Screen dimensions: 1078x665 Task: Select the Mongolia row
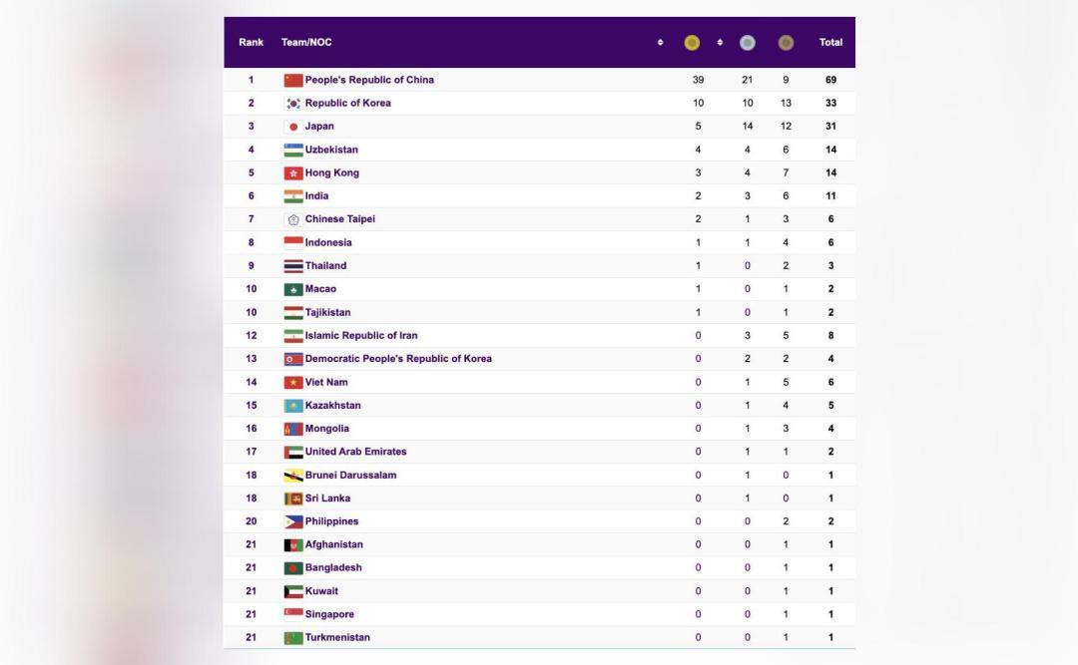pyautogui.click(x=328, y=428)
